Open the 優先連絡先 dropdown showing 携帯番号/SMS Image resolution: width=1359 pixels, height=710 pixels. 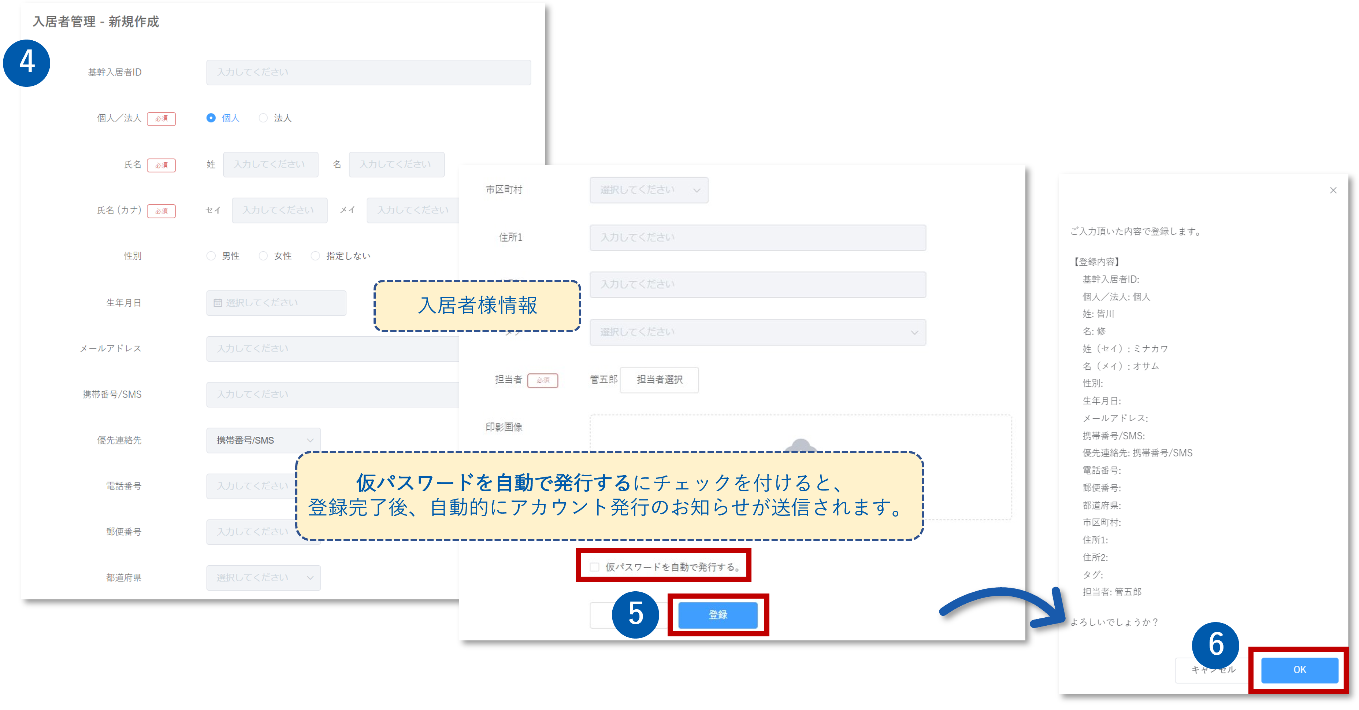point(263,440)
